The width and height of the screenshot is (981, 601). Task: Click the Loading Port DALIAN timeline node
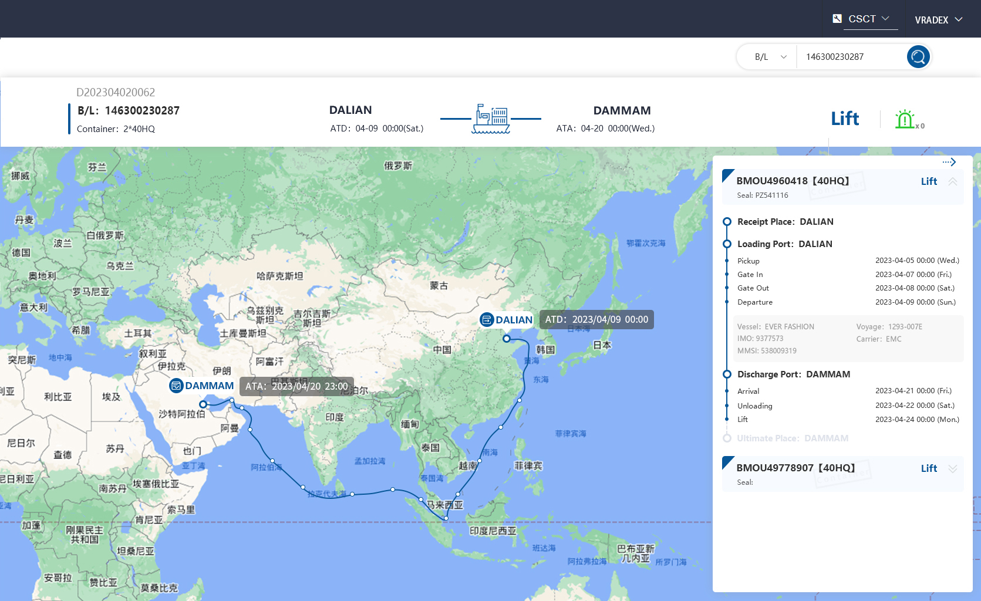click(x=727, y=244)
